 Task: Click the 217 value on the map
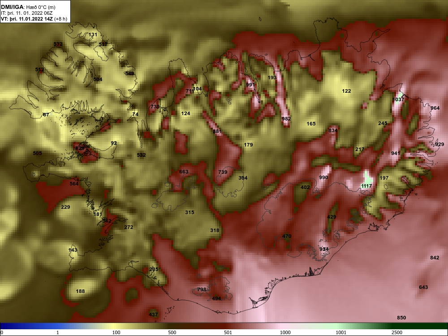coord(360,149)
